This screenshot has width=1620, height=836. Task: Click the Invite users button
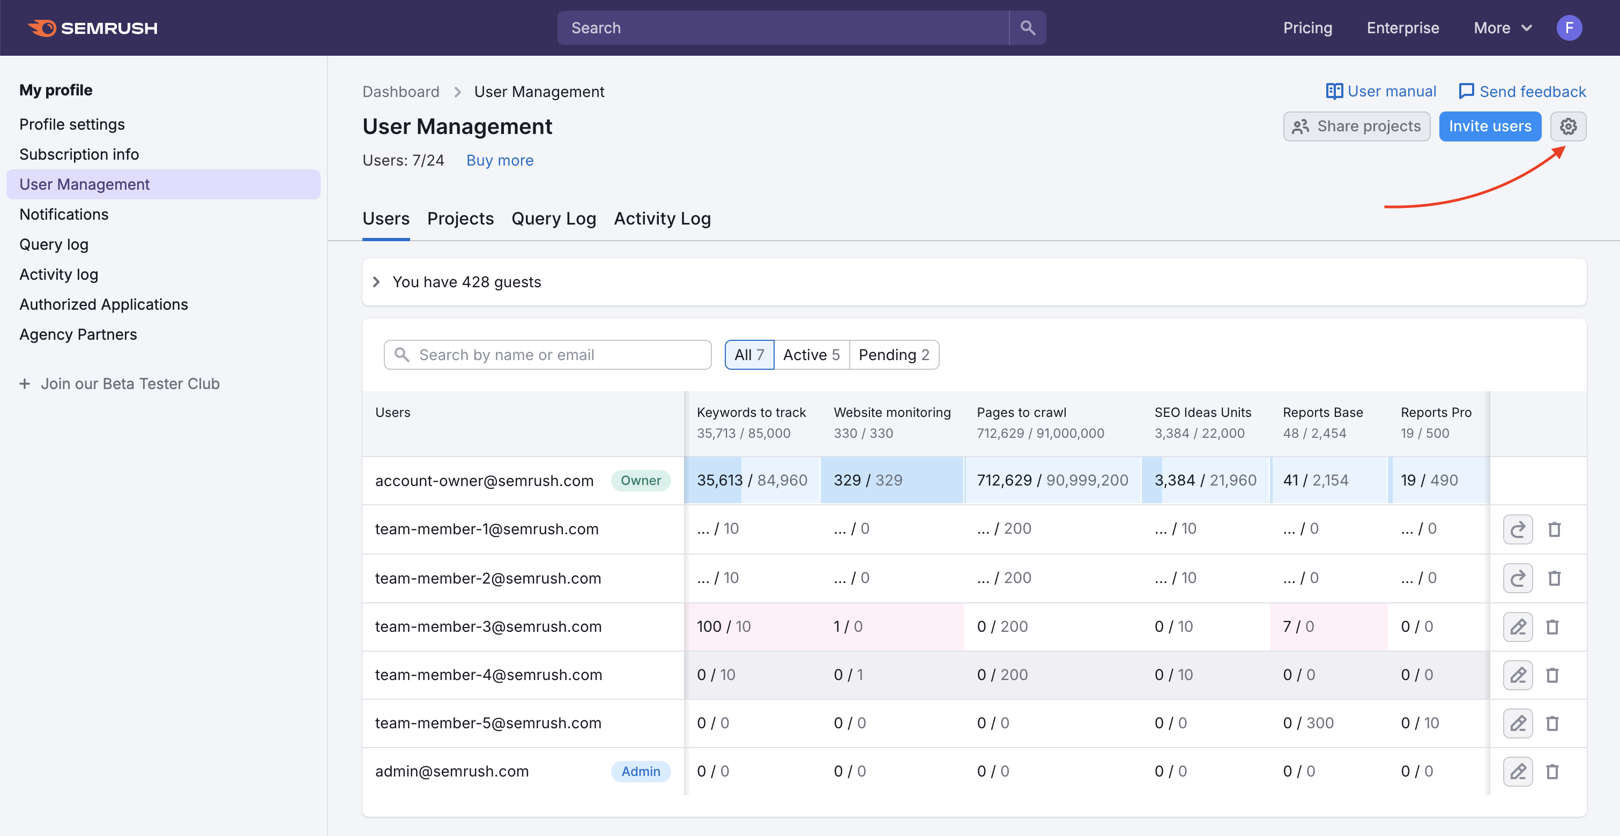coord(1490,126)
